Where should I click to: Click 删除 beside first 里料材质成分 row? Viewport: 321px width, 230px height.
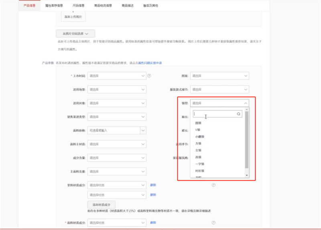click(x=153, y=185)
